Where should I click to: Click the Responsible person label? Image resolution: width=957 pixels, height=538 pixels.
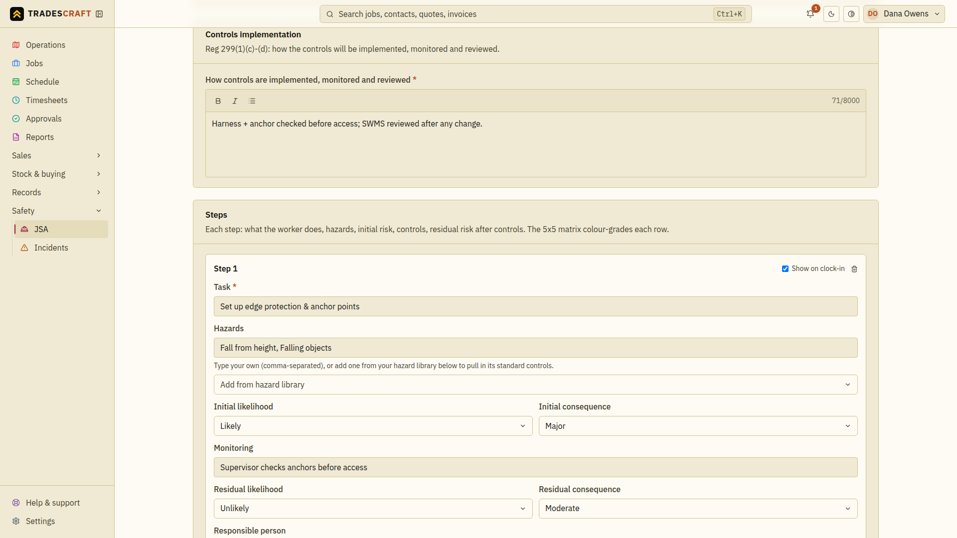(250, 531)
